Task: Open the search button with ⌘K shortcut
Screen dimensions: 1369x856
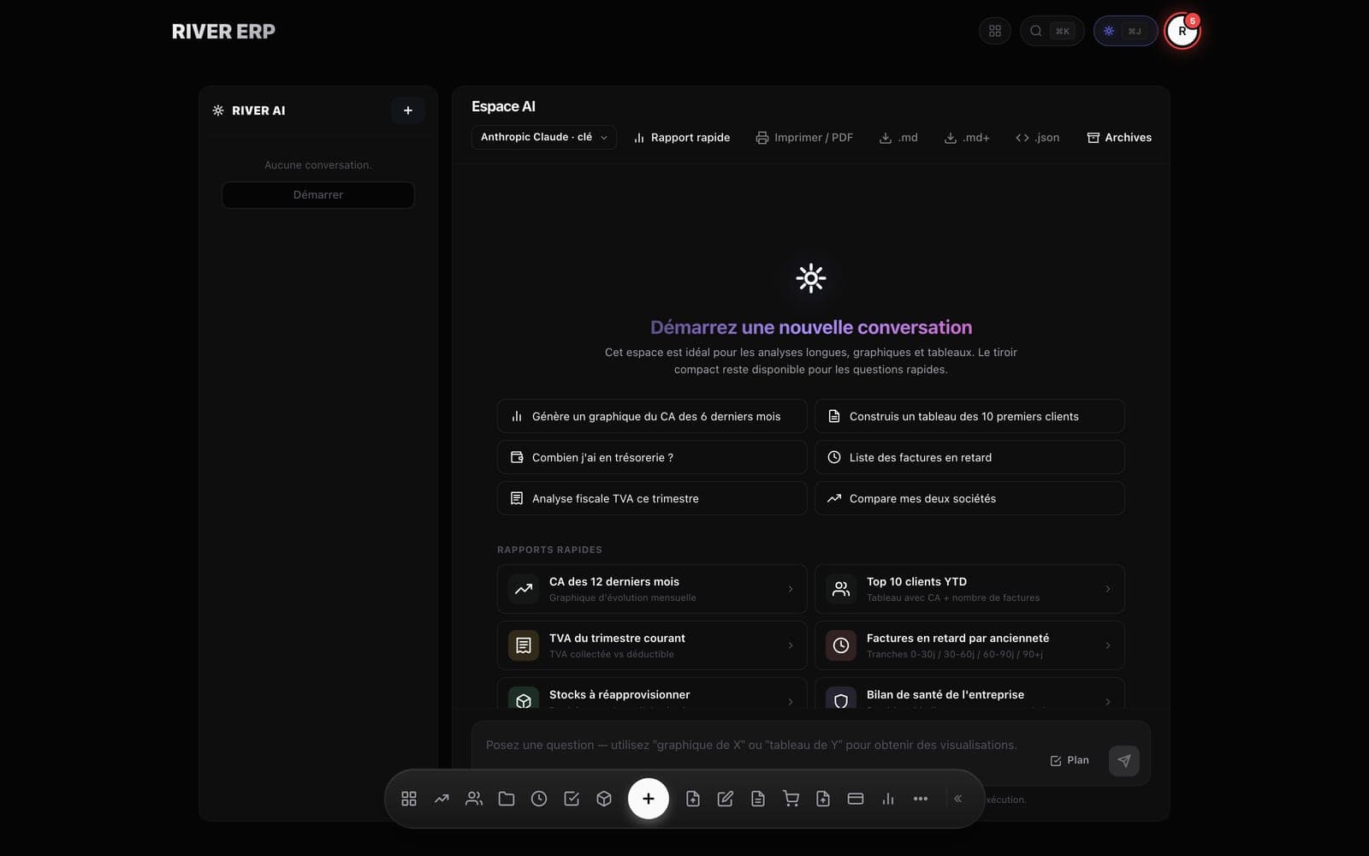Action: pyautogui.click(x=1052, y=31)
